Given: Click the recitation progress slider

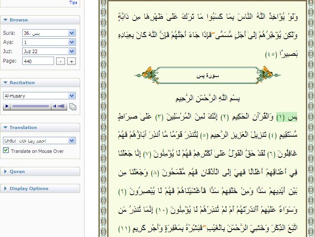Looking at the screenshot, I should coord(30,106).
